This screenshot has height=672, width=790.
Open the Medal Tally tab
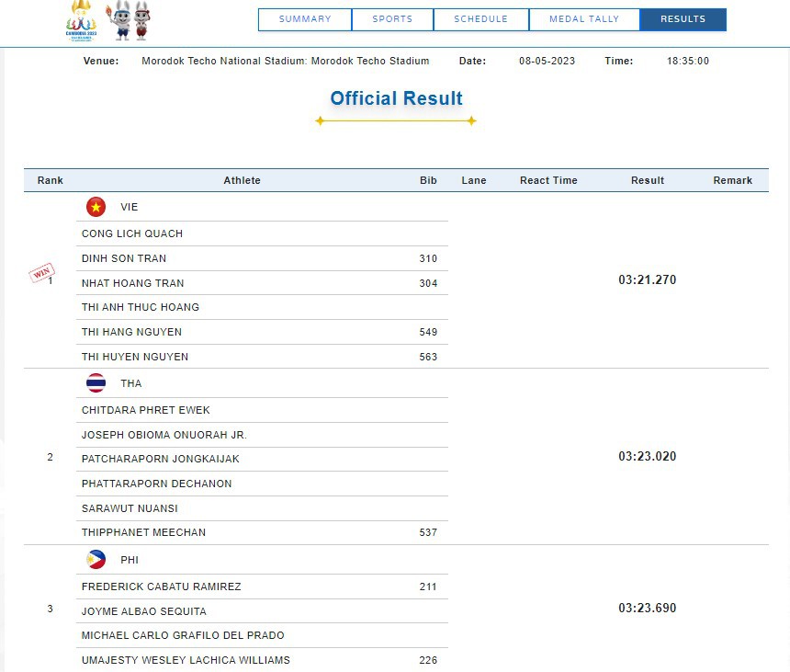pos(583,19)
